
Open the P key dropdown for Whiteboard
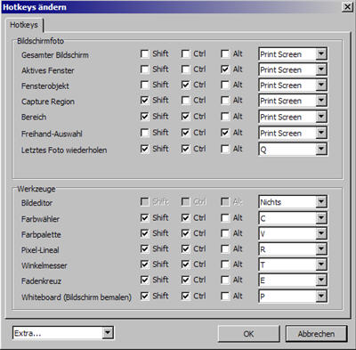pyautogui.click(x=321, y=297)
